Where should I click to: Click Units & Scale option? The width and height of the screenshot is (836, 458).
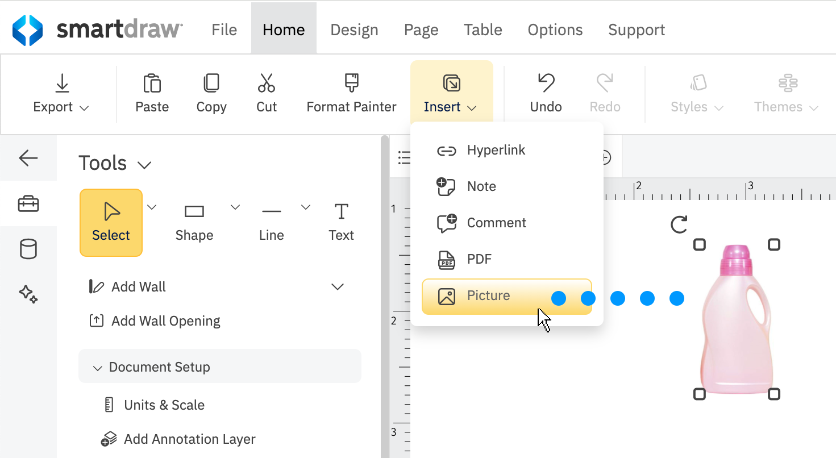coord(164,405)
